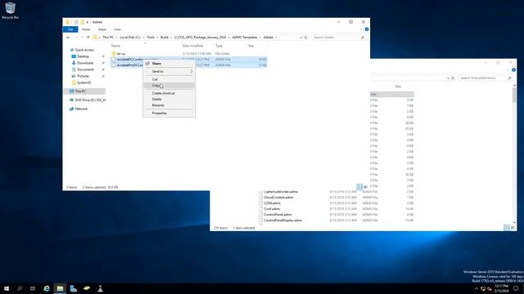The image size is (524, 294).
Task: Expand the address bar history dropdown
Action: click(x=301, y=38)
